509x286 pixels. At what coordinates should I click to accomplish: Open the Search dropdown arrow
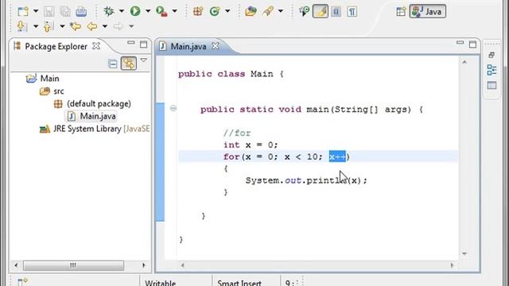coord(281,11)
